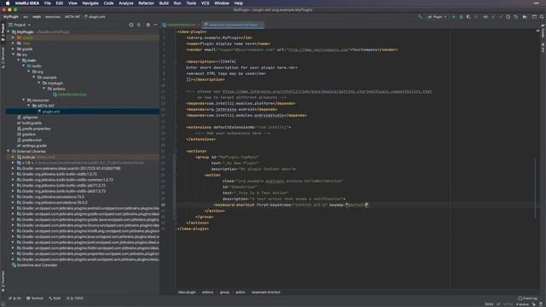Open the Apple menu
This screenshot has height=307, width=546.
point(8,3)
